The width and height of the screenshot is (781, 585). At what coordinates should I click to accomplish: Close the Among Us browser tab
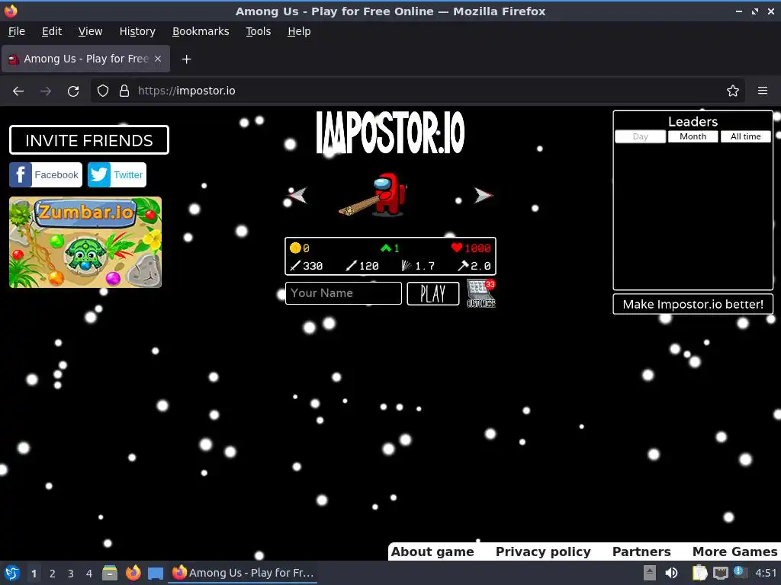[x=158, y=59]
